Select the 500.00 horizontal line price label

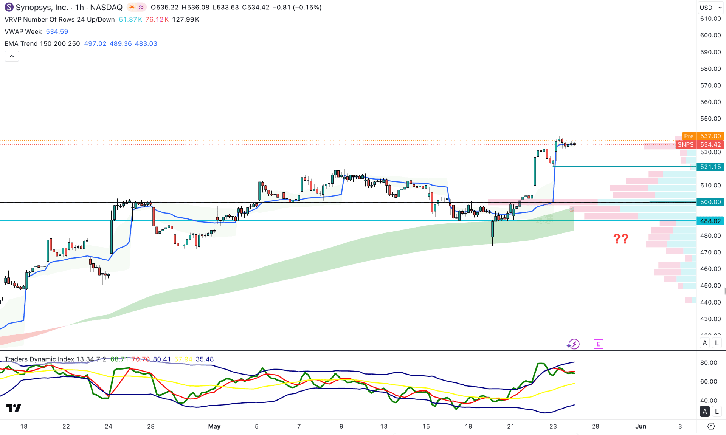coord(710,202)
